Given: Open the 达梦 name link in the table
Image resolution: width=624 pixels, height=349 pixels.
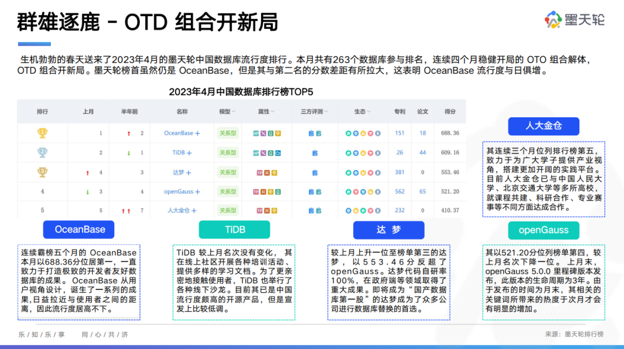Looking at the screenshot, I should click(179, 172).
